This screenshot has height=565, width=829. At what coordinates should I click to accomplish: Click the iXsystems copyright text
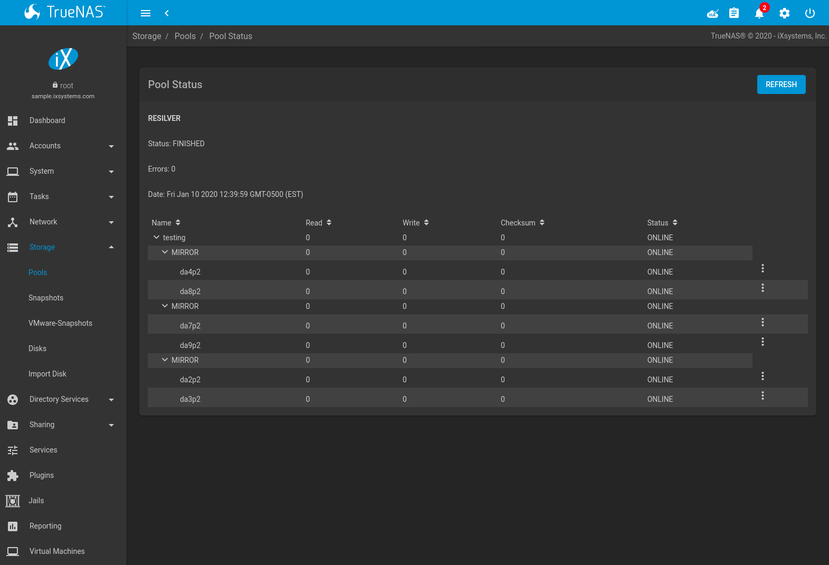[768, 36]
